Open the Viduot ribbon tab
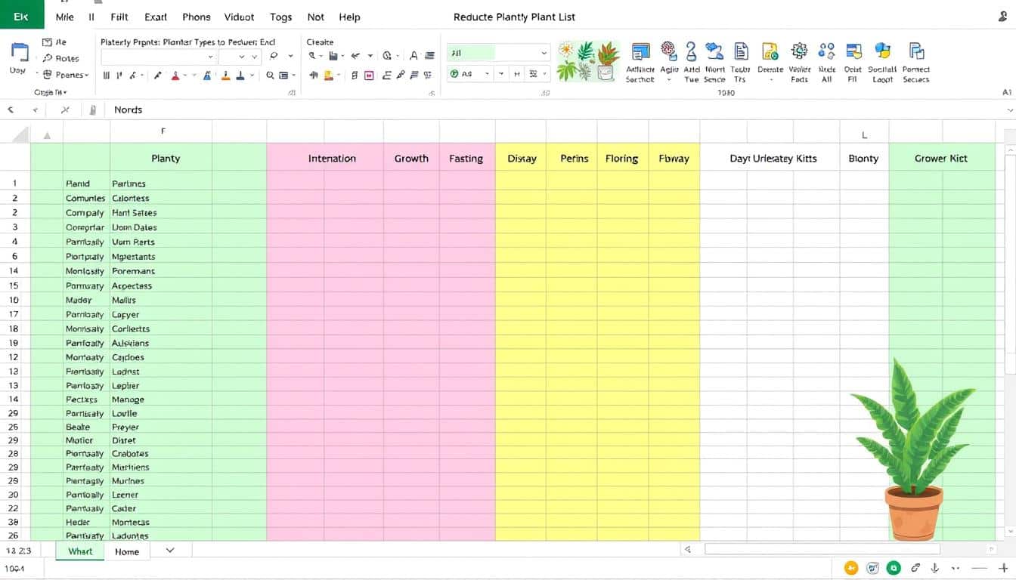The width and height of the screenshot is (1016, 580). [240, 17]
